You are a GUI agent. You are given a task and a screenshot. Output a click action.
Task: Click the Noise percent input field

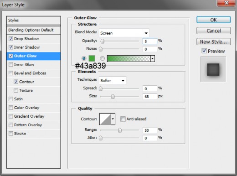[149, 49]
